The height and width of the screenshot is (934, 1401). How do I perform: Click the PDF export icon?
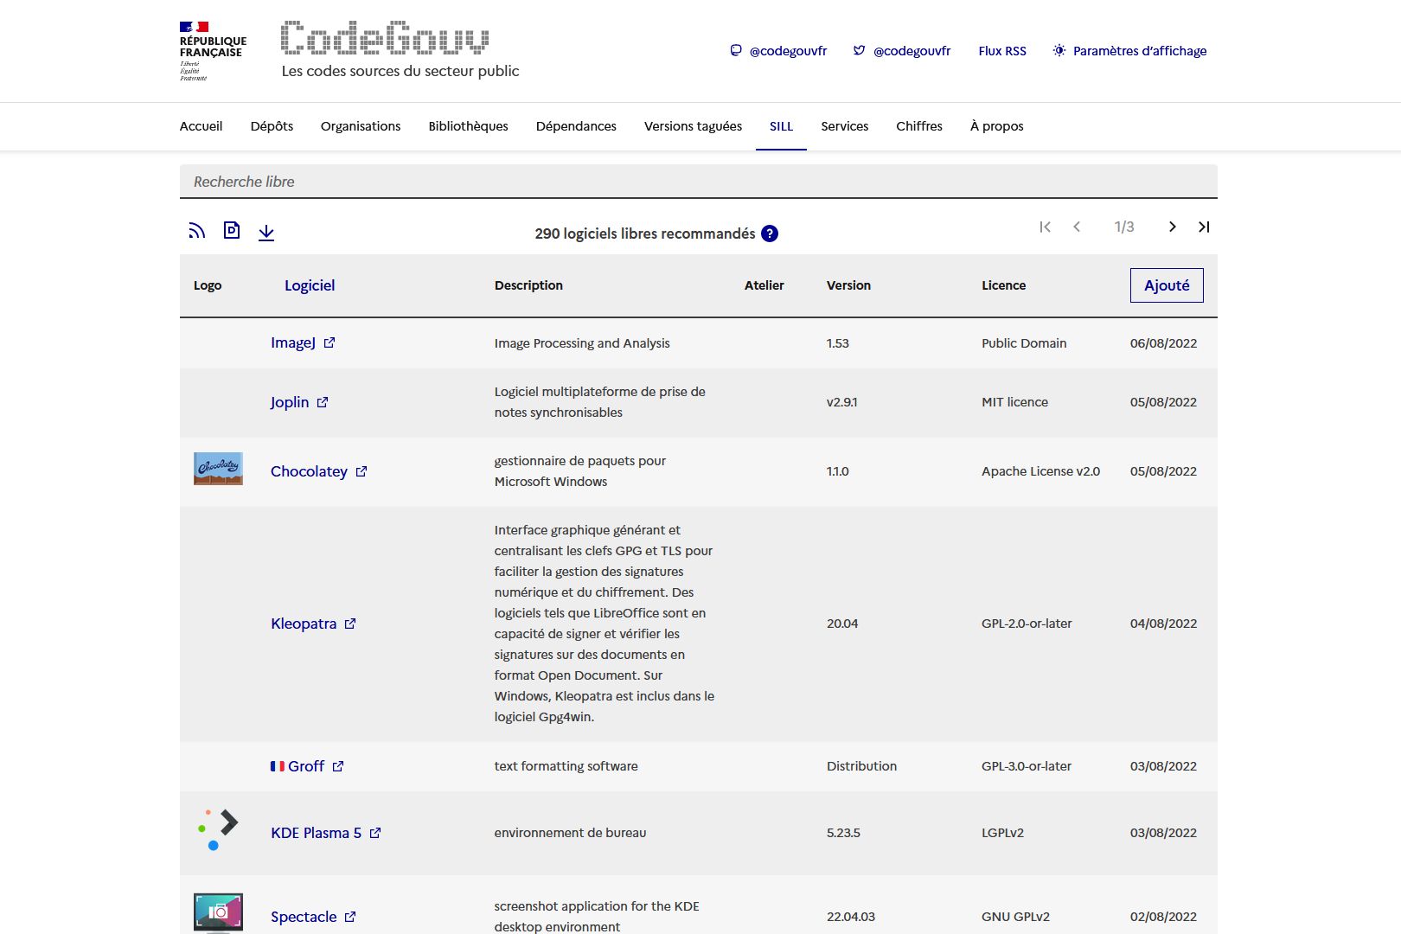(232, 230)
